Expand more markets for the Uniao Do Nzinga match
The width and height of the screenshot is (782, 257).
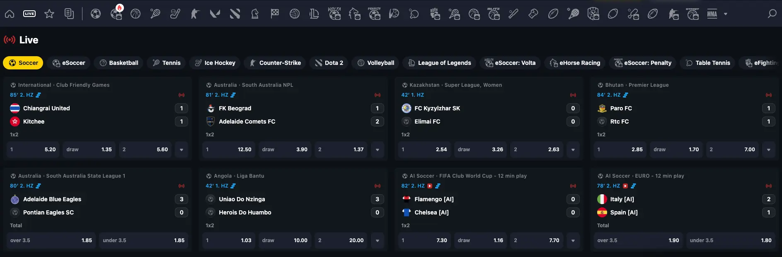coord(377,240)
